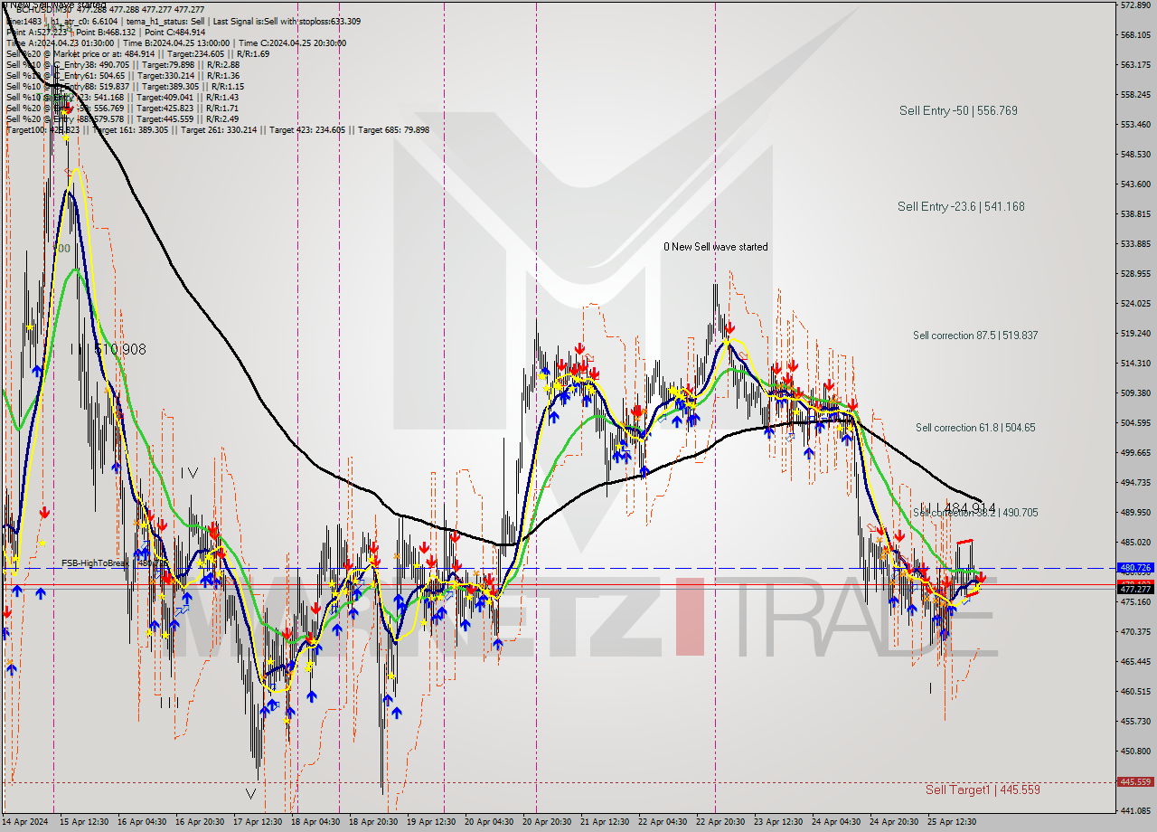Click the blue 480.726 price tag

coord(1136,568)
